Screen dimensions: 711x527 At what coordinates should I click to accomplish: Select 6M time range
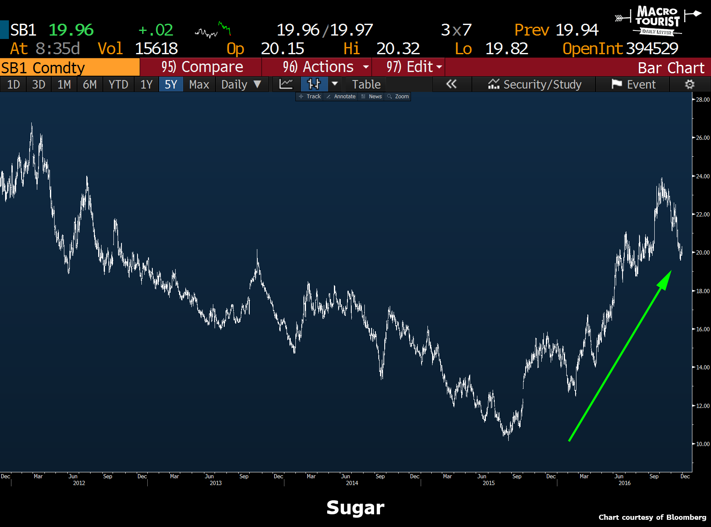tap(90, 84)
